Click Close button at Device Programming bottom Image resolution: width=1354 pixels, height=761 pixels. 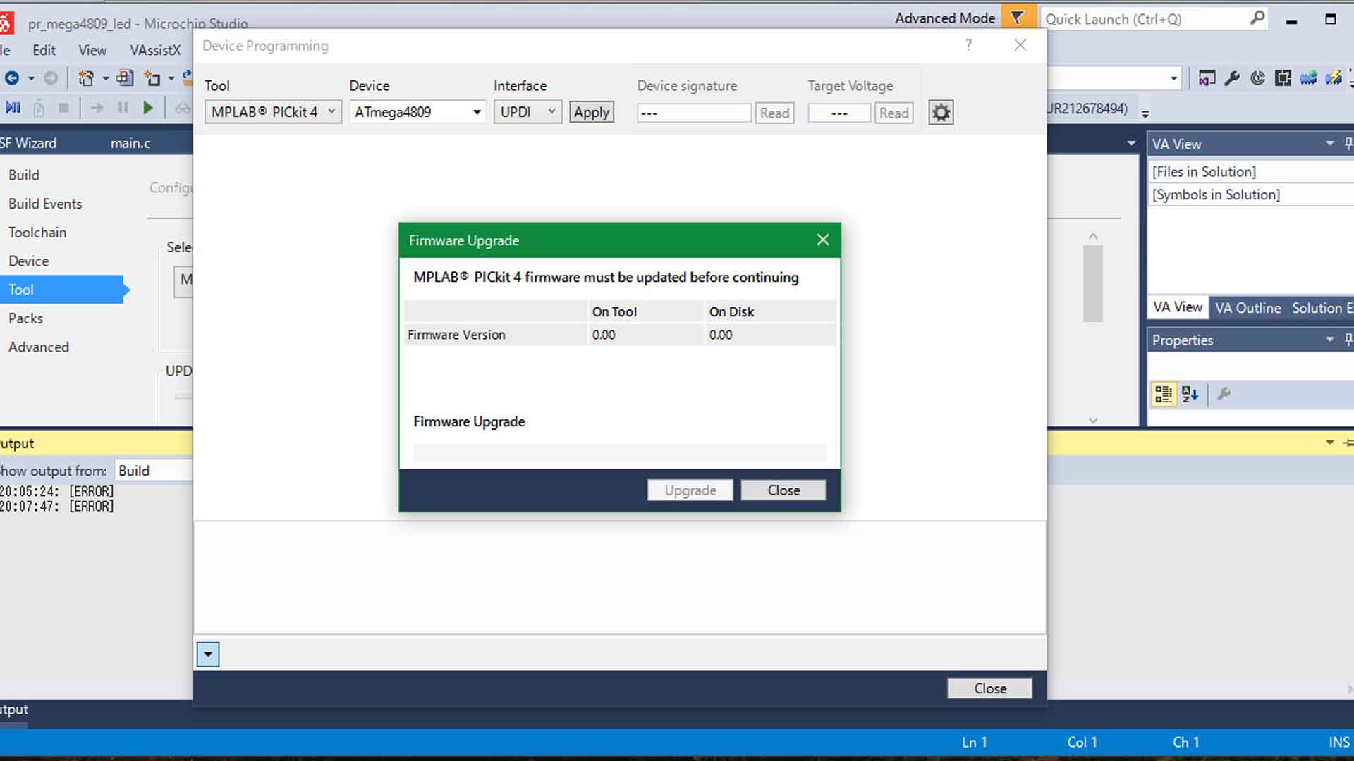point(990,688)
